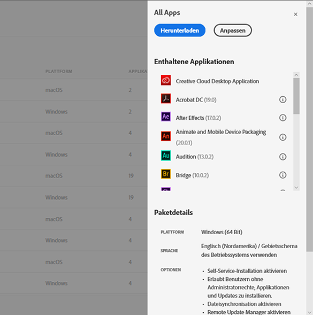The image size is (313, 315).
Task: Select the text Creative Cloud Desktop Application
Action: coord(217,81)
